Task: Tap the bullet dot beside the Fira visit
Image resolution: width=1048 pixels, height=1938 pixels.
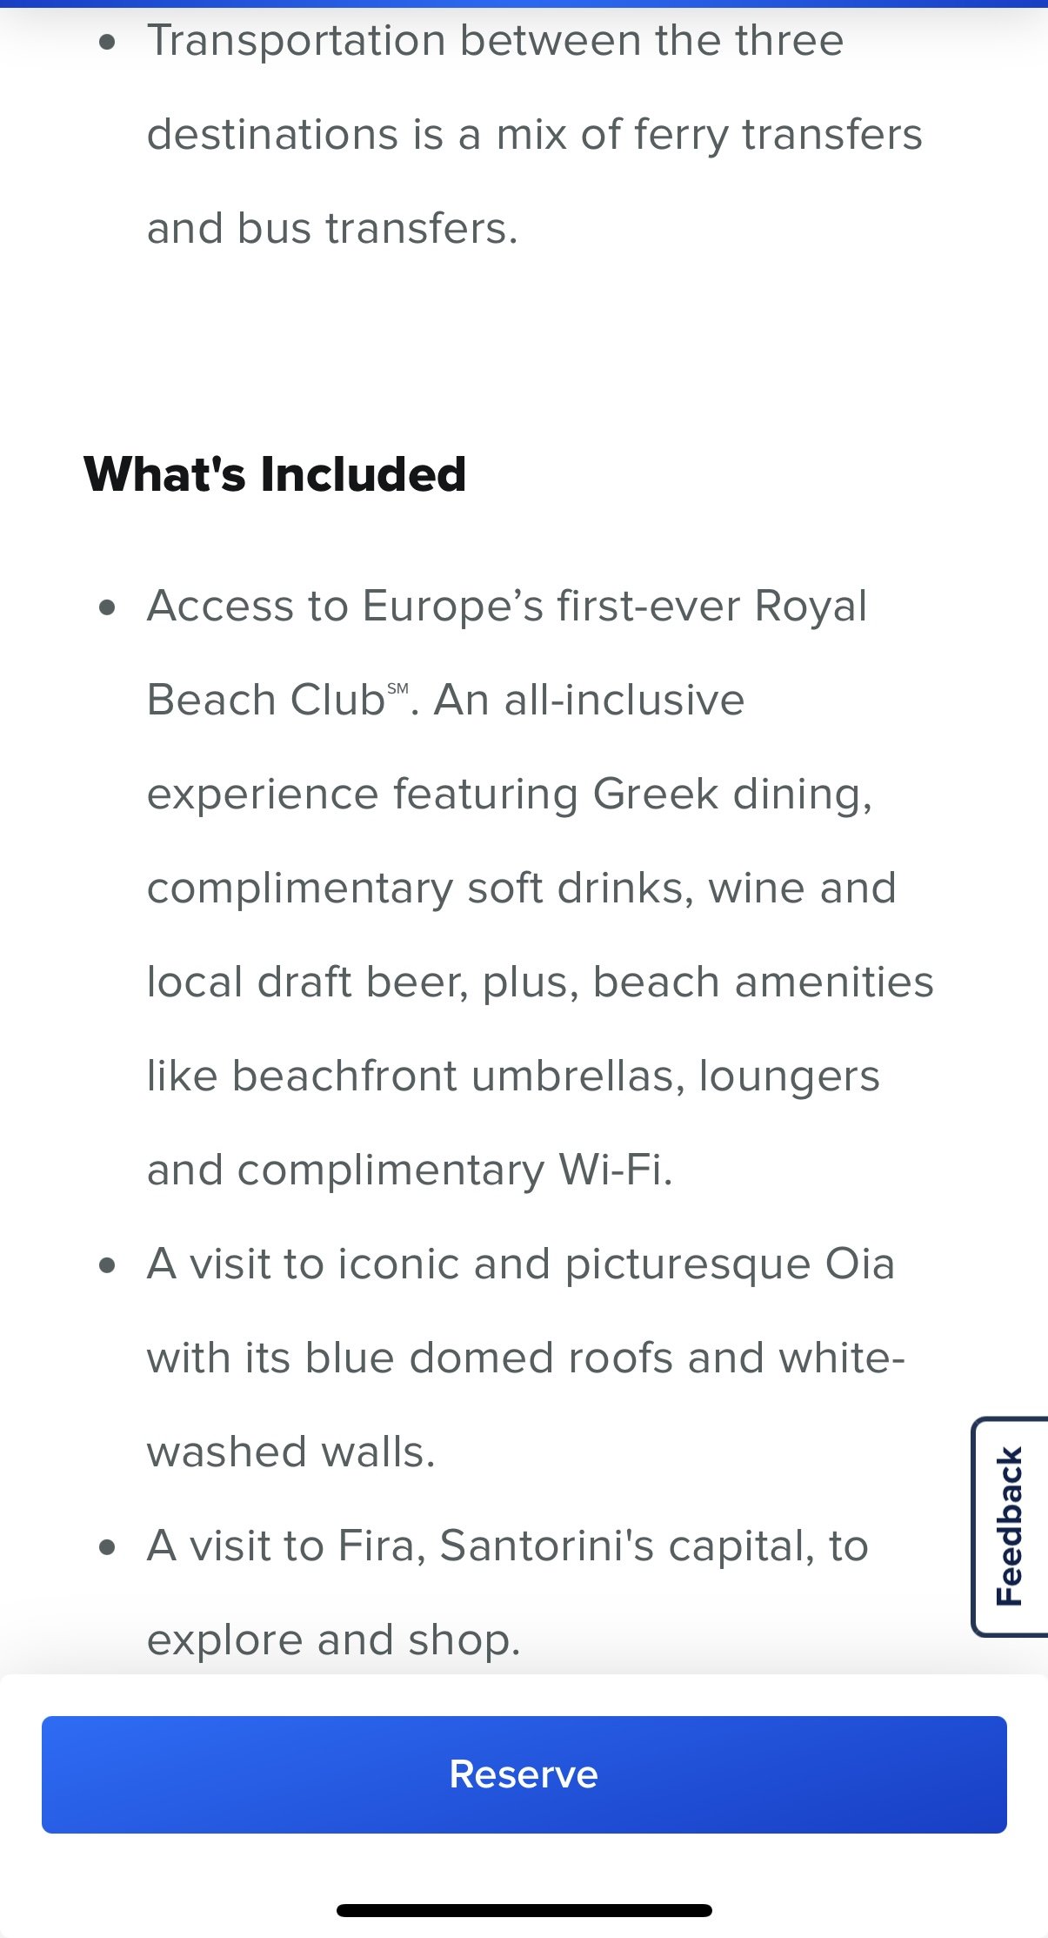Action: coord(107,1547)
